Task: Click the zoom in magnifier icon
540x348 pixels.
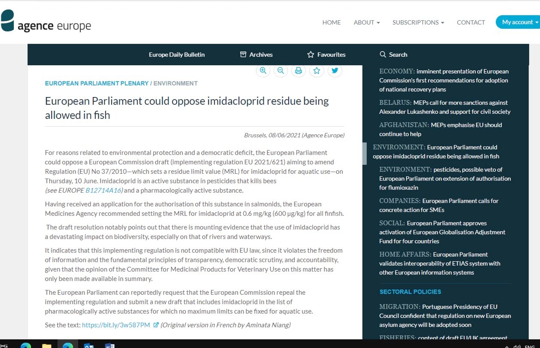Action: (263, 71)
